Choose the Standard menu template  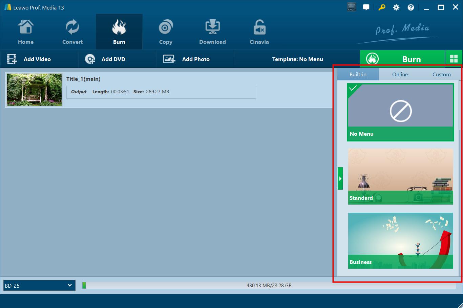[400, 176]
